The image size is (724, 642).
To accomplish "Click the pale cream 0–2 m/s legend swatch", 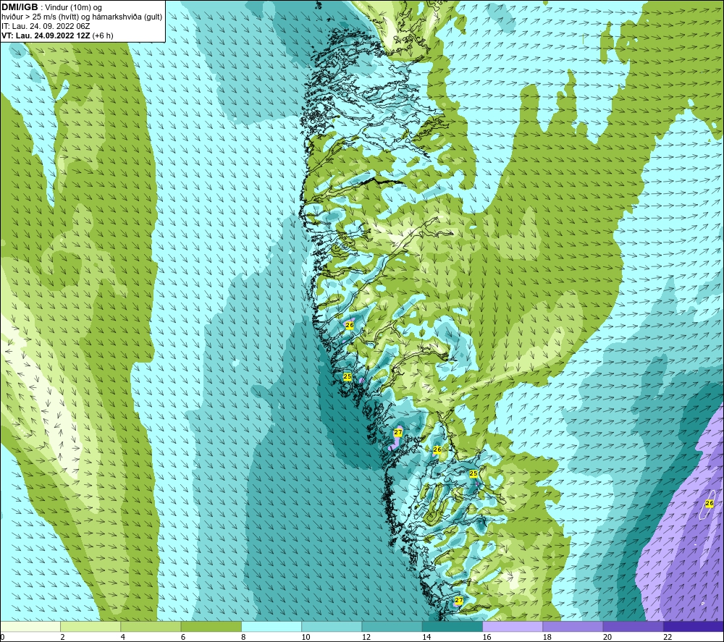I will [30, 626].
